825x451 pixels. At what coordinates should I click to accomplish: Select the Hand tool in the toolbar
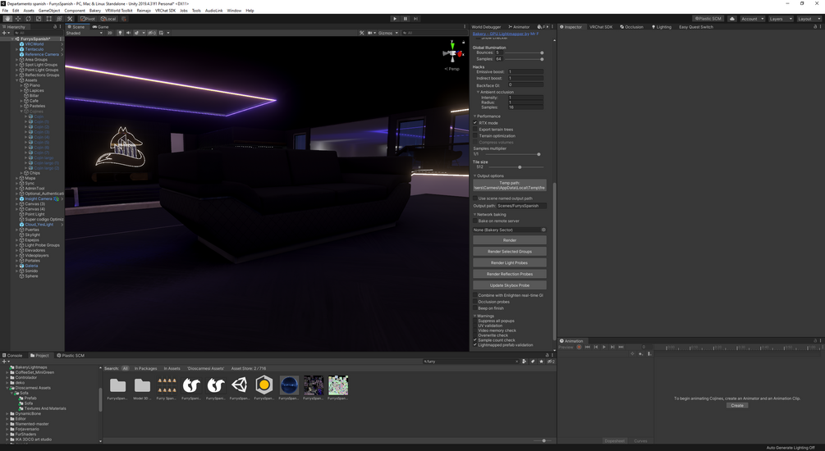tap(7, 18)
